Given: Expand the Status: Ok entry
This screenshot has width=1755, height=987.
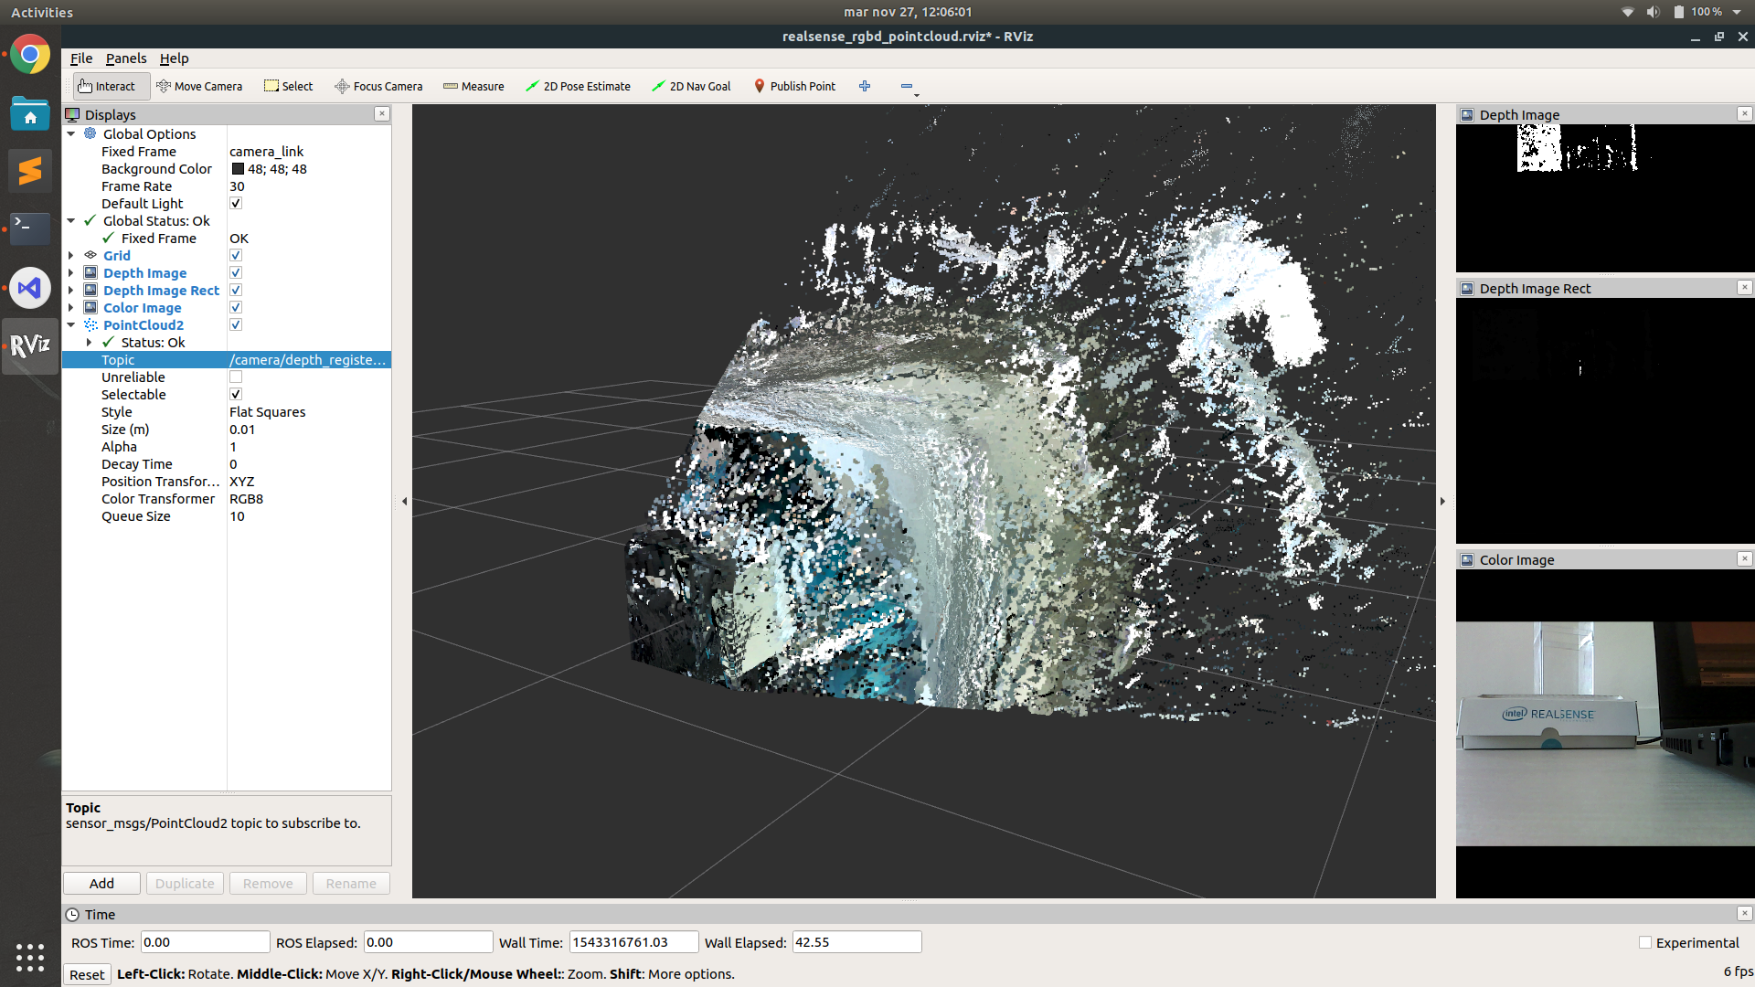Looking at the screenshot, I should 88,342.
